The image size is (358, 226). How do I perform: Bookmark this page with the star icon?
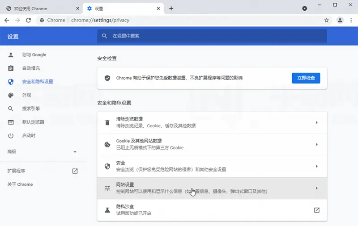[x=327, y=20]
